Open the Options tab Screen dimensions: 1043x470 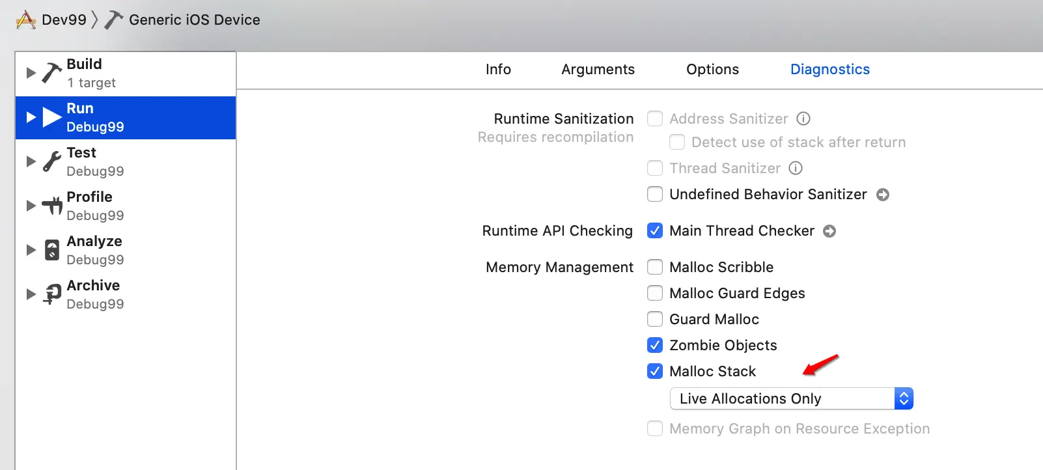coord(712,70)
